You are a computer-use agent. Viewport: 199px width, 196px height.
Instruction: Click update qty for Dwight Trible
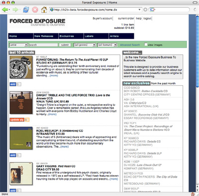[x=17, y=120]
